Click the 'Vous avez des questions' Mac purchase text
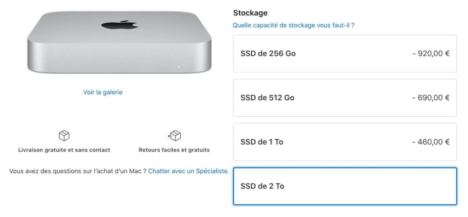Viewport: 468px width, 217px height. pos(77,171)
